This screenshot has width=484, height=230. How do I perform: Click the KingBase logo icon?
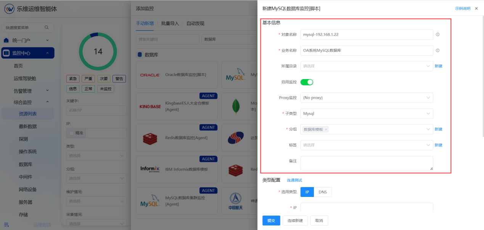pyautogui.click(x=150, y=106)
